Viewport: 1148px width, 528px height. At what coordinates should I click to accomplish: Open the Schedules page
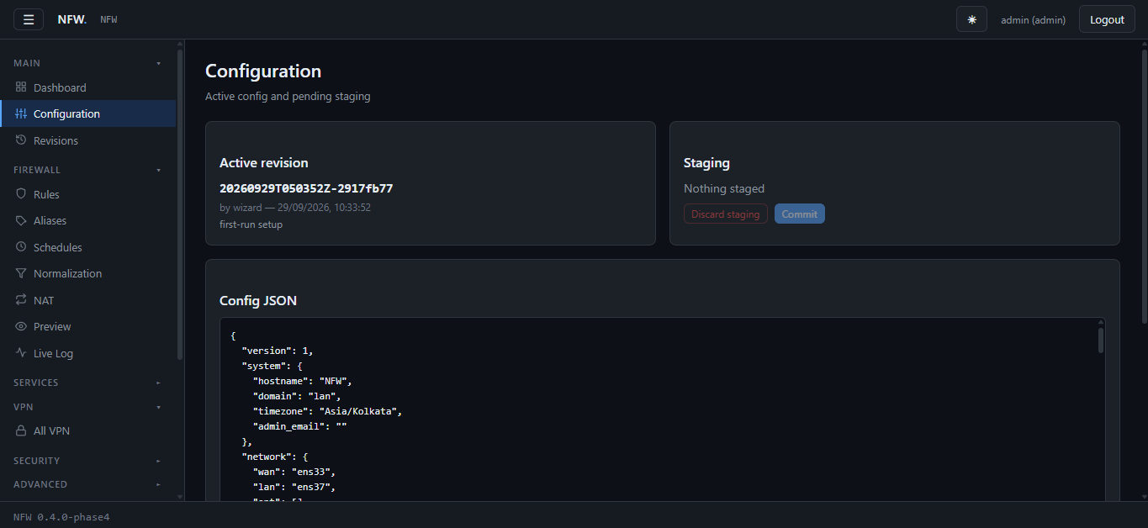click(87, 247)
